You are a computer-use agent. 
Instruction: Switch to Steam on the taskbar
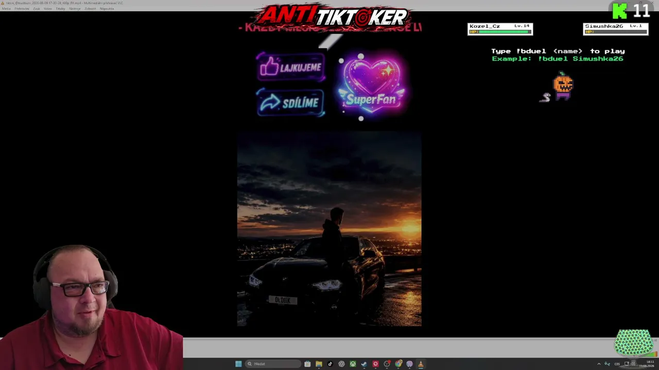[x=364, y=364]
